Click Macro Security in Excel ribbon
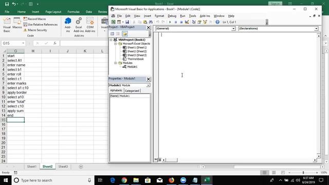This screenshot has height=185, width=329. tap(35, 30)
